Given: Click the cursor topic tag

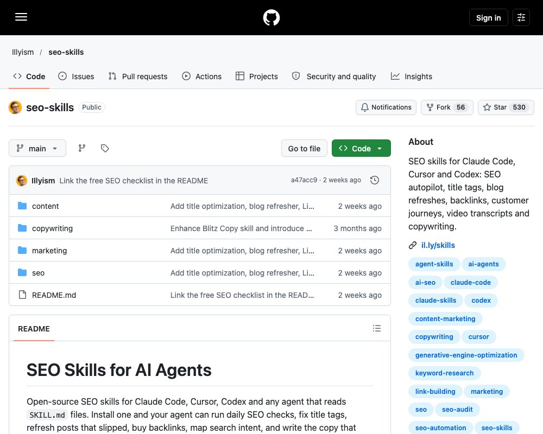Looking at the screenshot, I should pyautogui.click(x=478, y=337).
